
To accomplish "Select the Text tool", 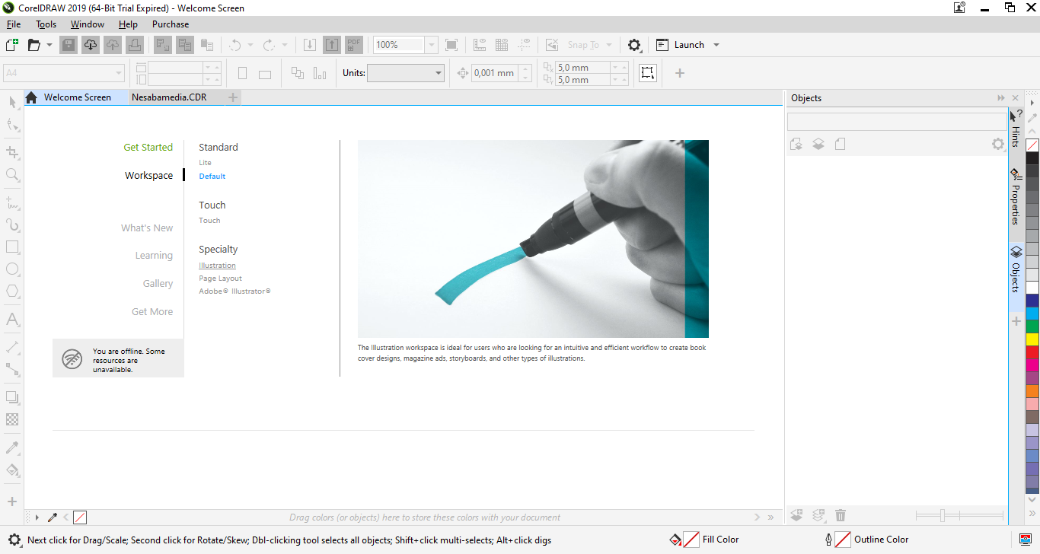I will (12, 319).
